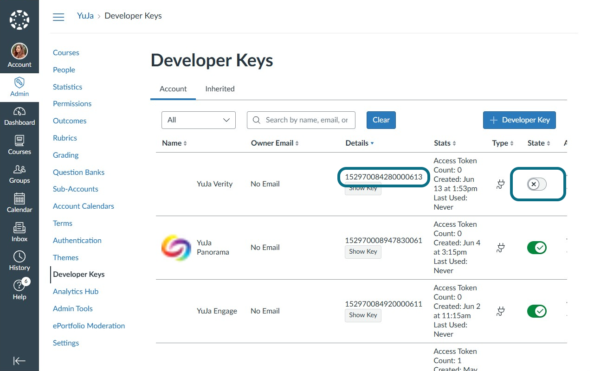Screen dimensions: 594x371
Task: Sort by Name column header
Action: pyautogui.click(x=174, y=143)
